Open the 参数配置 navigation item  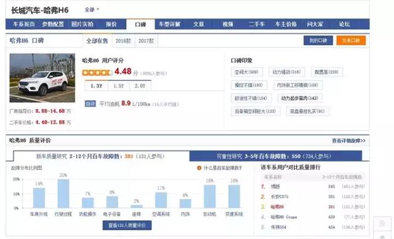pos(53,24)
